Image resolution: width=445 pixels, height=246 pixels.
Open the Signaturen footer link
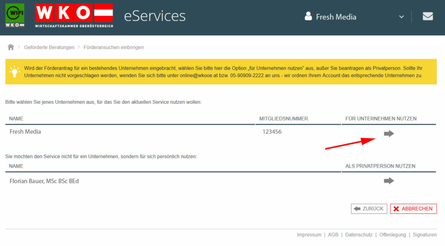425,235
